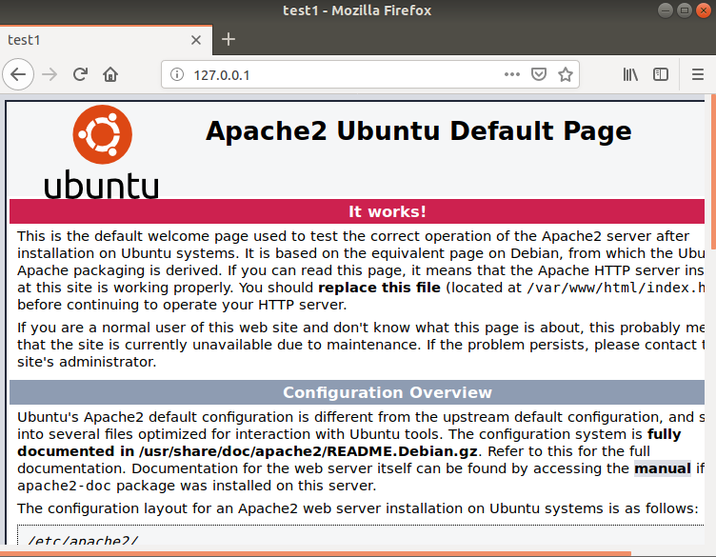Click the 'It works!' banner
Image resolution: width=716 pixels, height=557 pixels.
(x=357, y=211)
